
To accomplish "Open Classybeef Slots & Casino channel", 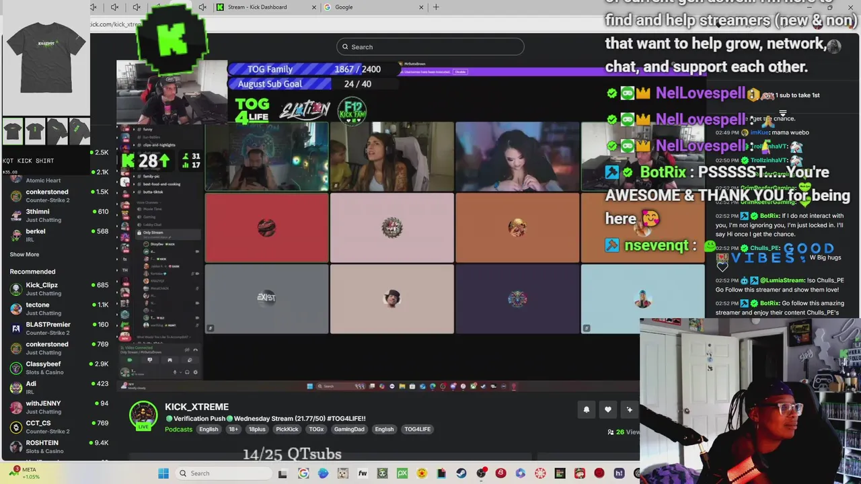I will pyautogui.click(x=59, y=368).
